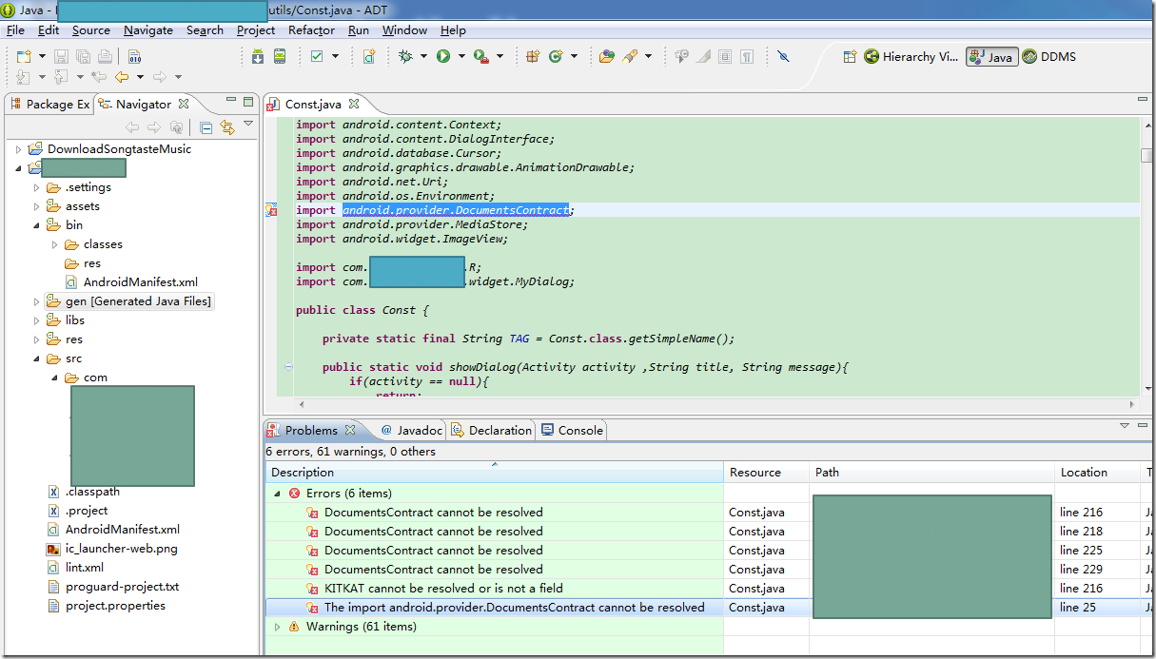Click the New Java Class icon
The width and height of the screenshot is (1156, 659).
point(556,57)
